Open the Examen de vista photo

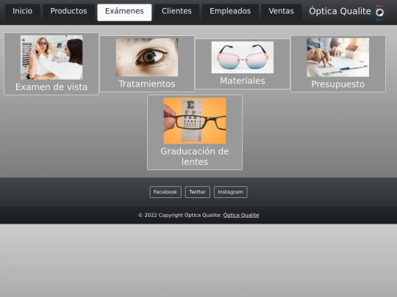[x=51, y=57]
